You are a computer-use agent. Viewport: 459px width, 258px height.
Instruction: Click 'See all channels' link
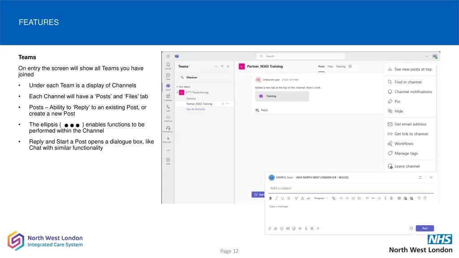point(195,109)
